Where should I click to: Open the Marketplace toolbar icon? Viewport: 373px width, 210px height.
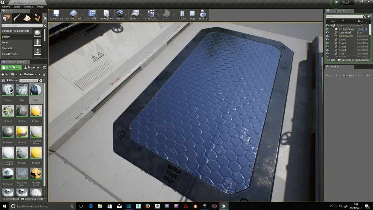106,15
